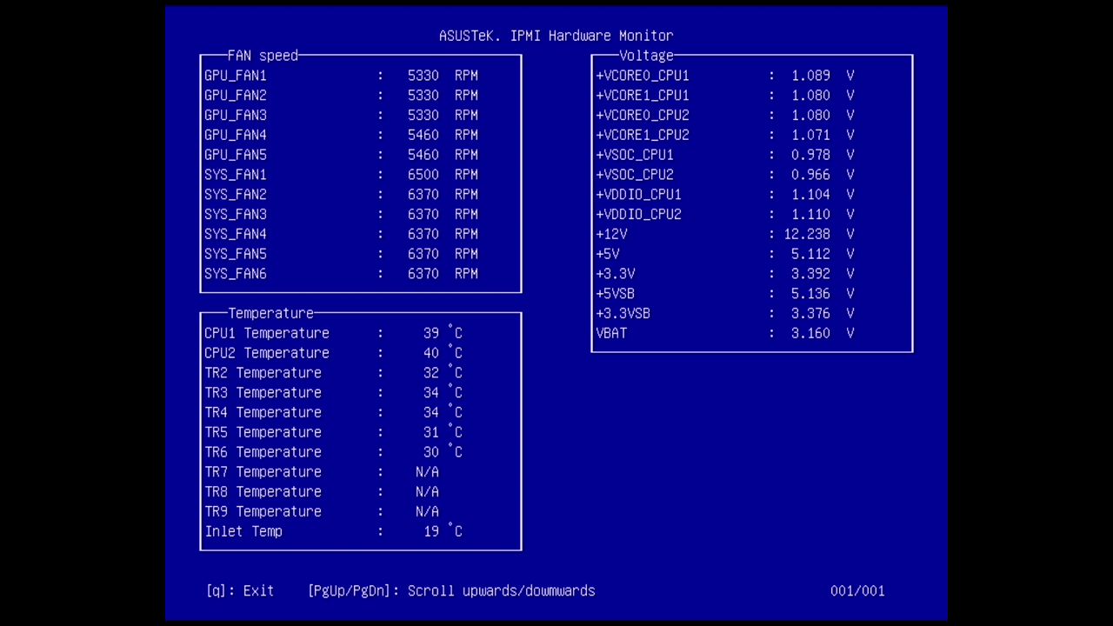Select the TR9 Temperature label

coord(263,512)
